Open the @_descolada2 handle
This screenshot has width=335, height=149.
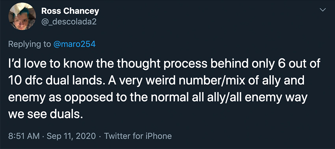coord(69,22)
